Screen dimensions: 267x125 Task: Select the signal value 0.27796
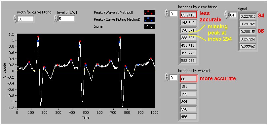tap(248, 47)
